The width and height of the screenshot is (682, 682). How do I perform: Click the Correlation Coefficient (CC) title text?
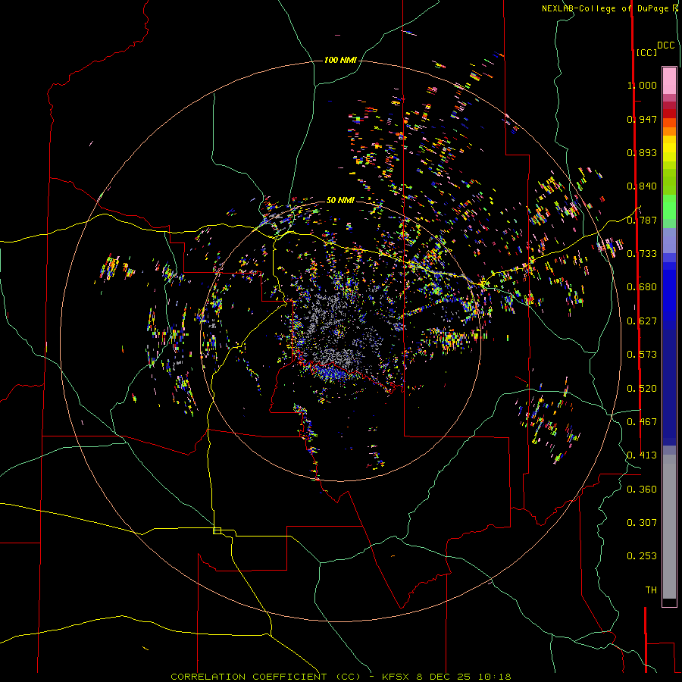pos(266,677)
